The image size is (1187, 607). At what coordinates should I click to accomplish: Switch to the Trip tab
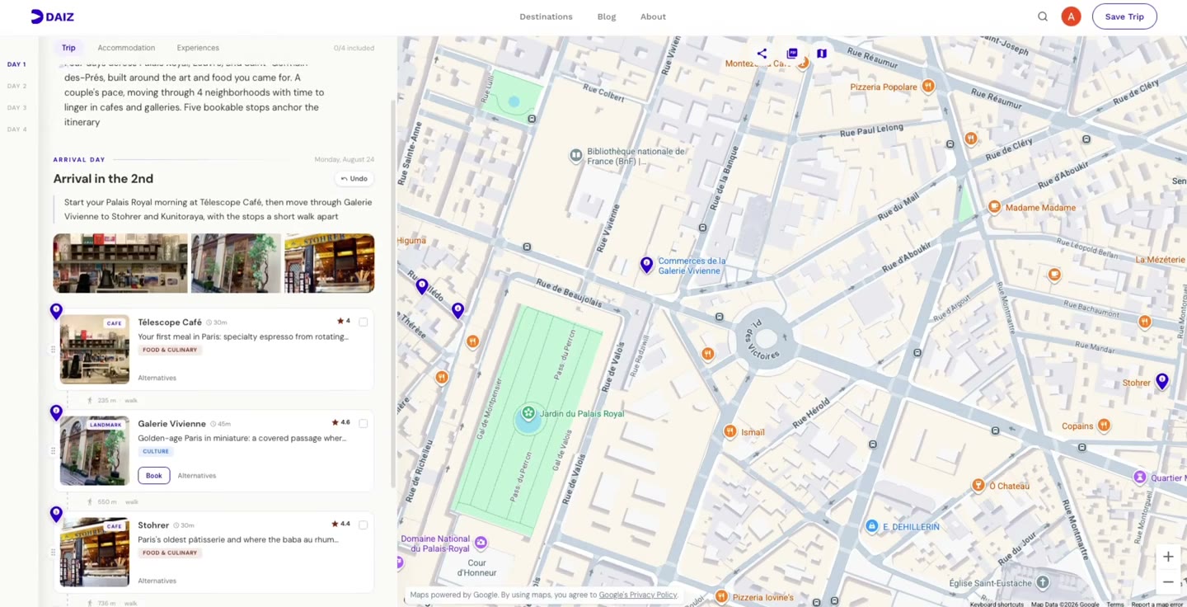pos(68,48)
